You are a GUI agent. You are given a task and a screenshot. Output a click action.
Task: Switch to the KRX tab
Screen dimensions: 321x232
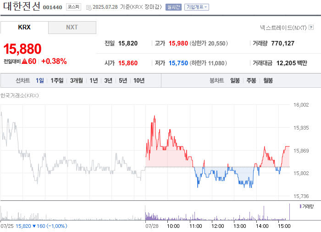[24, 27]
